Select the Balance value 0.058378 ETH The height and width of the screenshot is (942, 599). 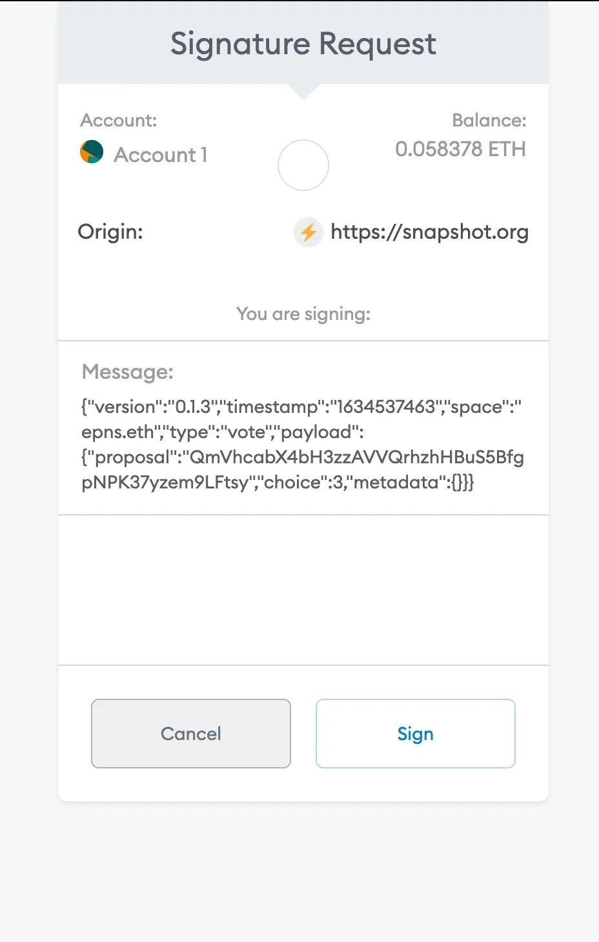click(x=461, y=149)
